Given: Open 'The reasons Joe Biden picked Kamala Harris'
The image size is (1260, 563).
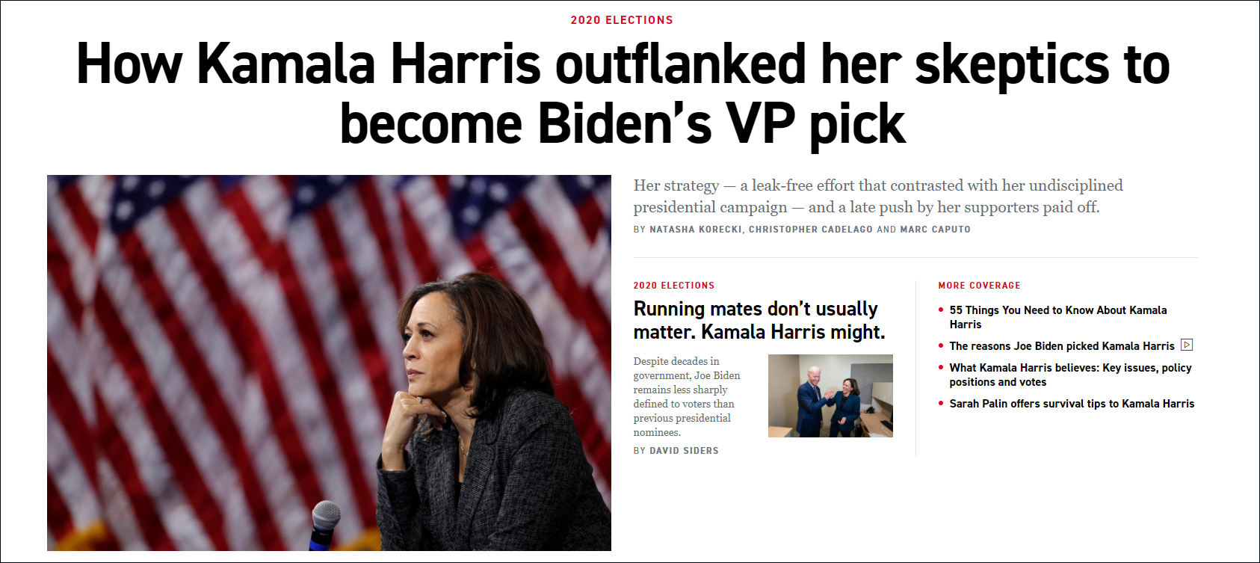Looking at the screenshot, I should [1062, 346].
